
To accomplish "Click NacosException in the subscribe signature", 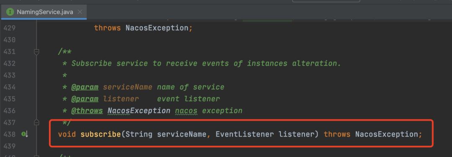I will coord(386,134).
